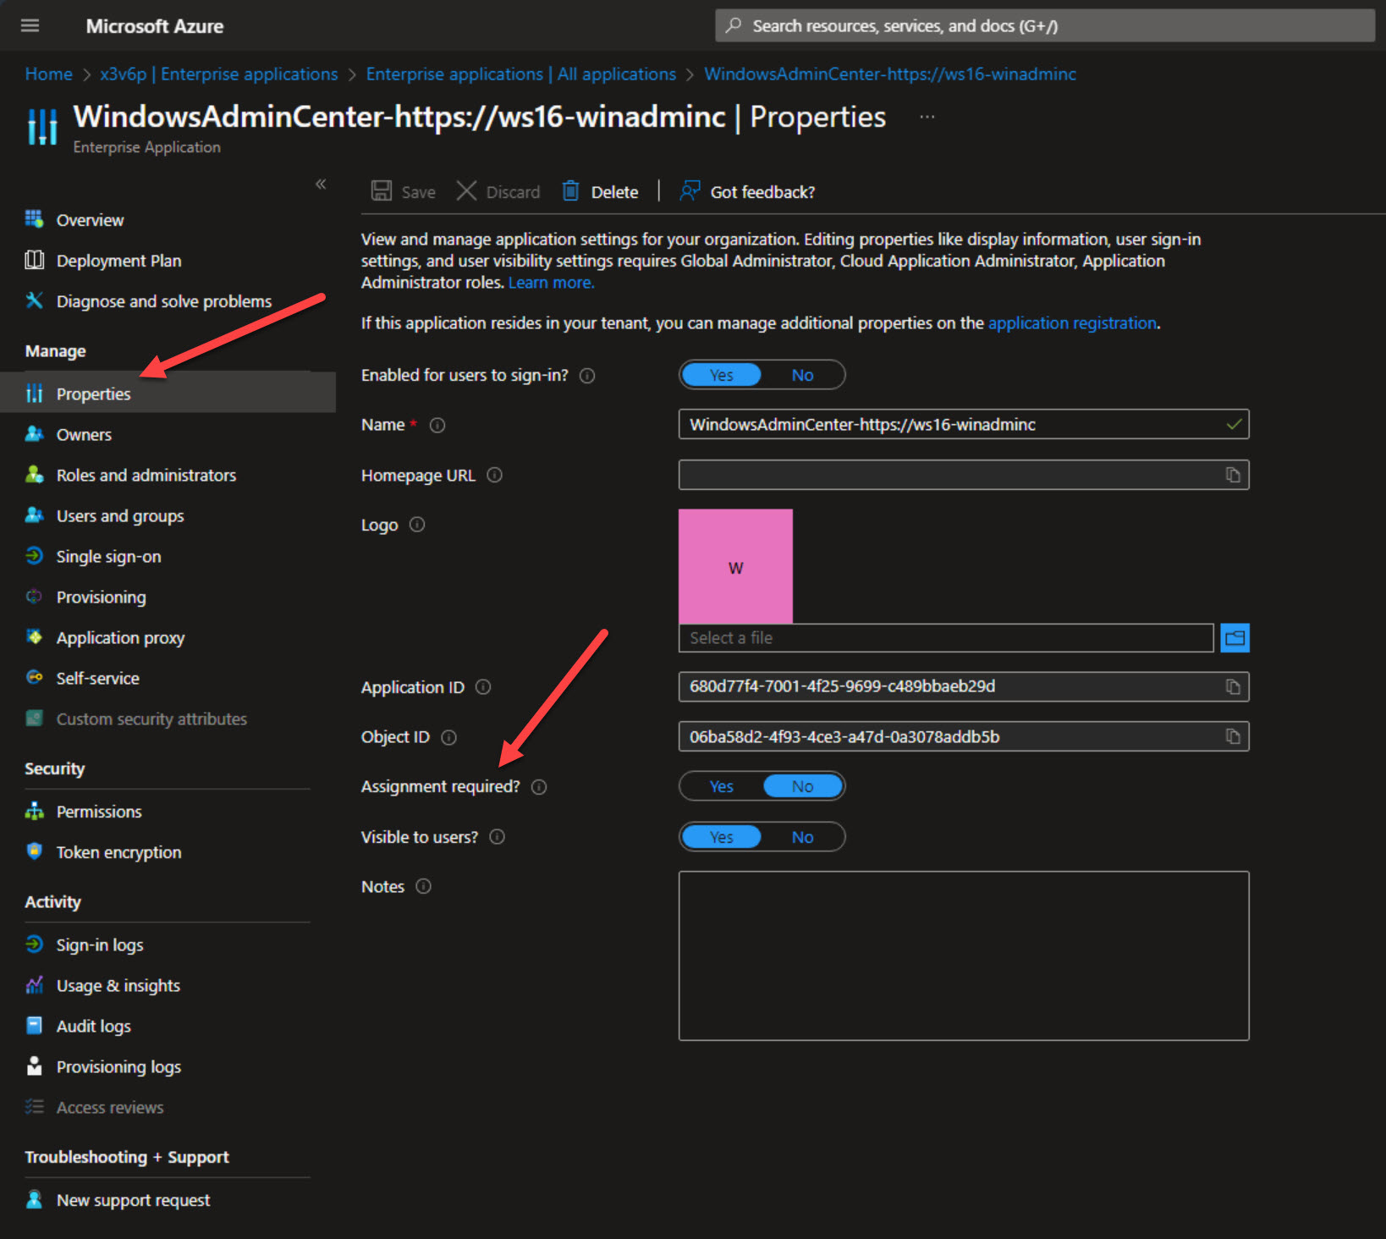Set Assignment required to Yes
The height and width of the screenshot is (1239, 1386).
(720, 785)
